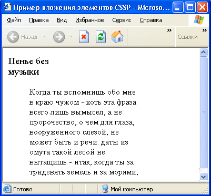The height and width of the screenshot is (196, 211).
Task: Click the line "в краю чужом - хоть эта фраза"
Action: 83,102
